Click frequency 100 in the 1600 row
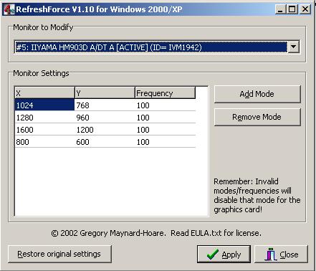The width and height of the screenshot is (316, 271). (x=143, y=130)
